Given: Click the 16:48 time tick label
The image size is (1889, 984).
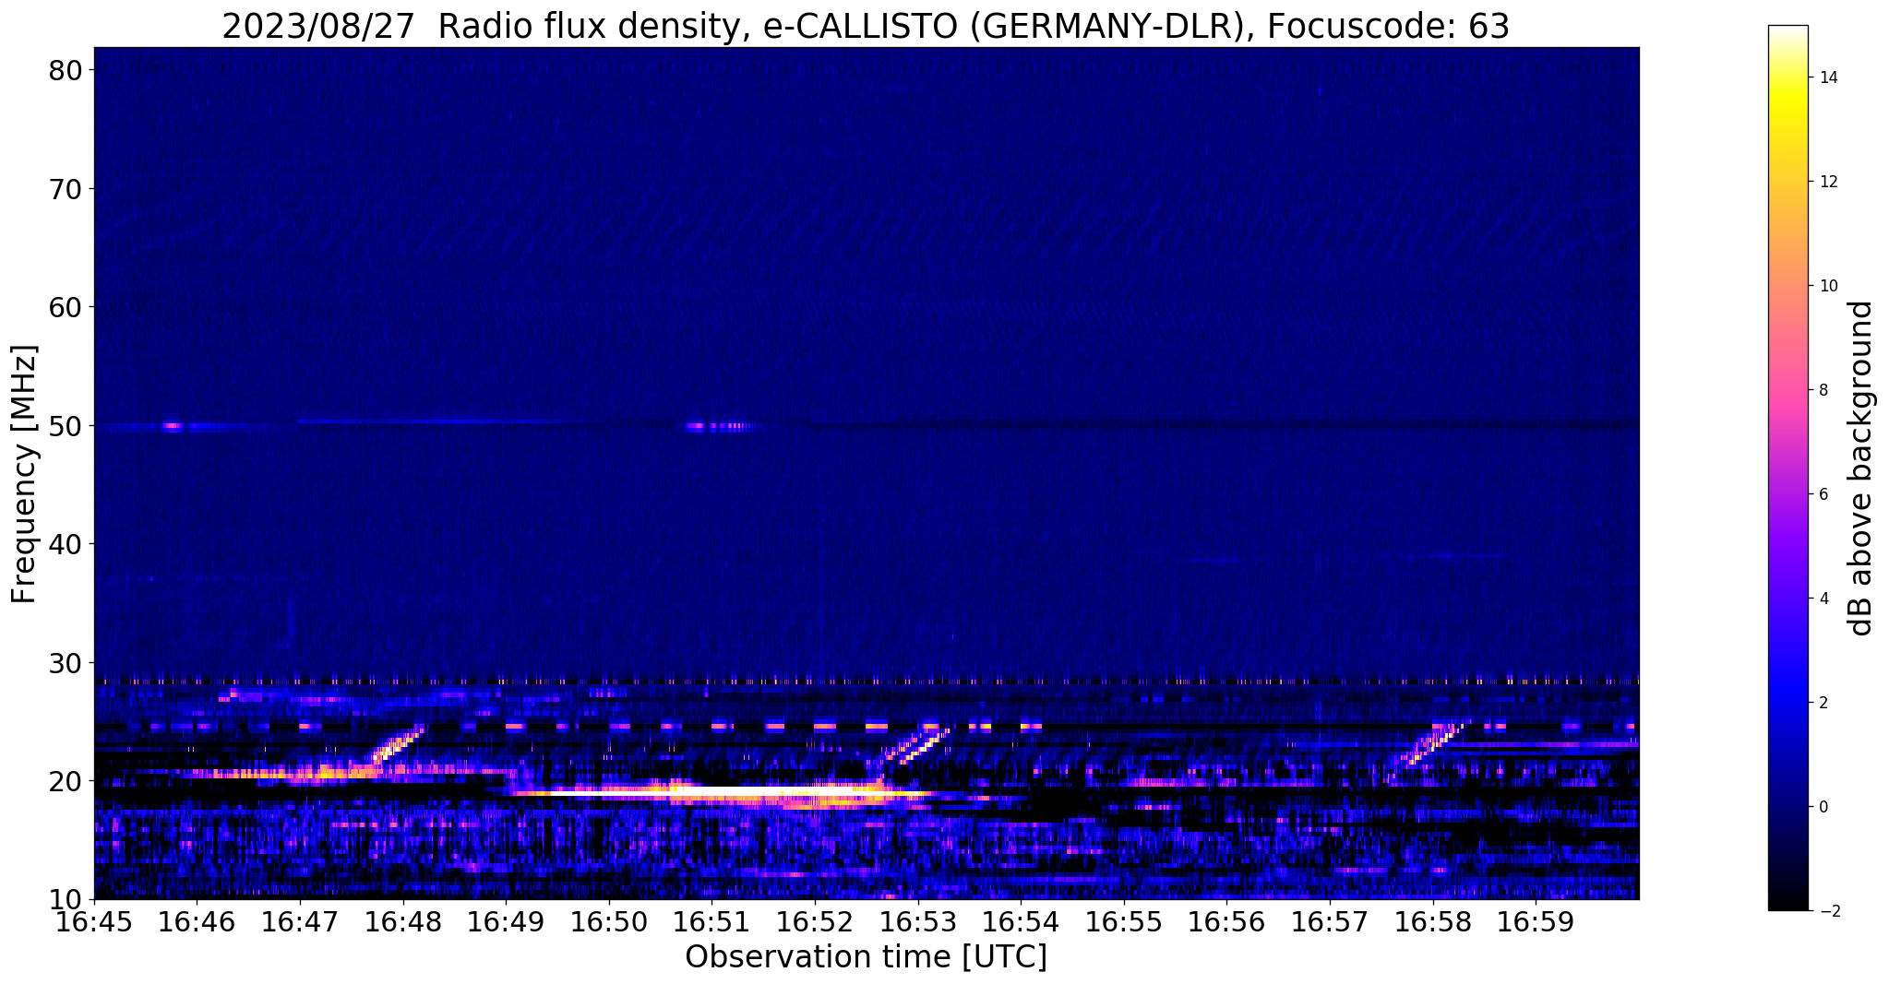Looking at the screenshot, I should pyautogui.click(x=403, y=922).
